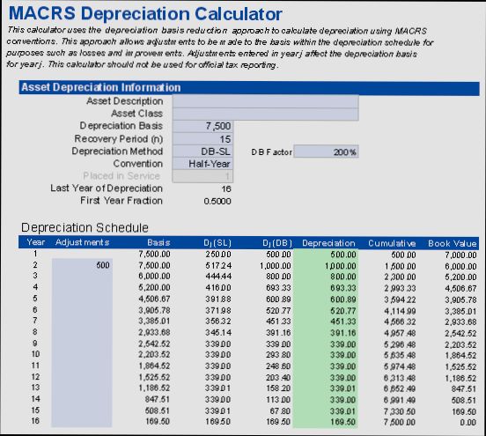
Task: Open the Depreciation Method DB-SL dropdown
Action: 202,151
